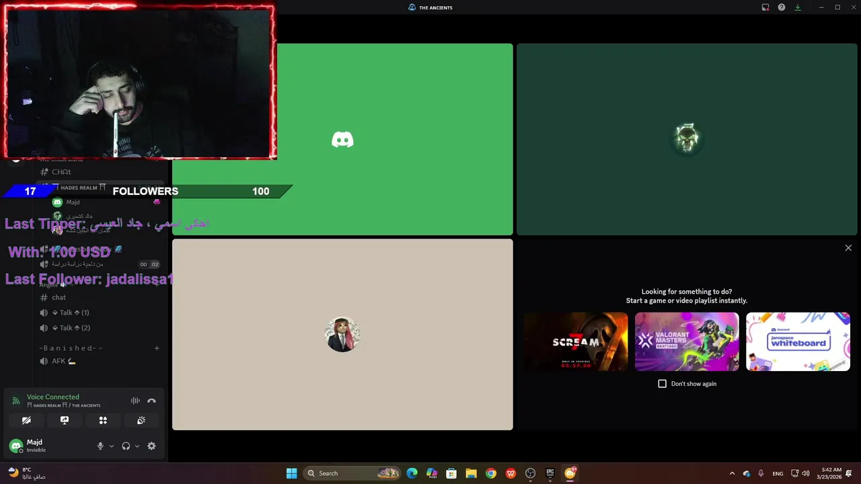Launch the Valorant Masters playlist card
Screen dimensions: 861x484
[687, 341]
